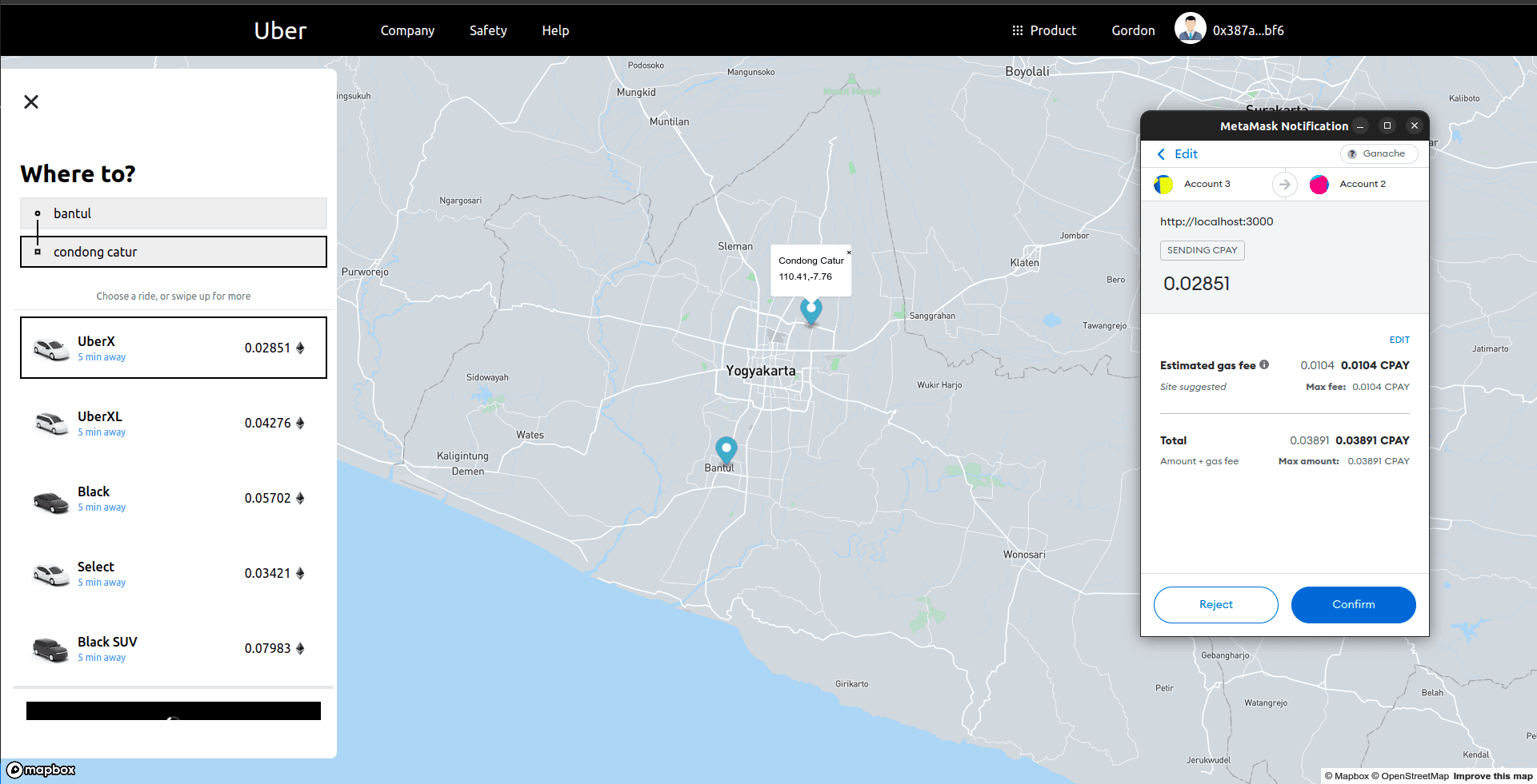Select the Black ride option
This screenshot has width=1537, height=784.
(174, 498)
